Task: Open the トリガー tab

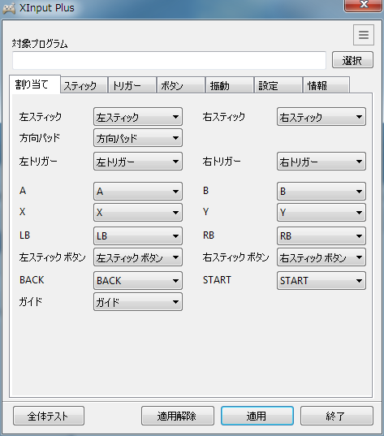Action: pos(132,85)
